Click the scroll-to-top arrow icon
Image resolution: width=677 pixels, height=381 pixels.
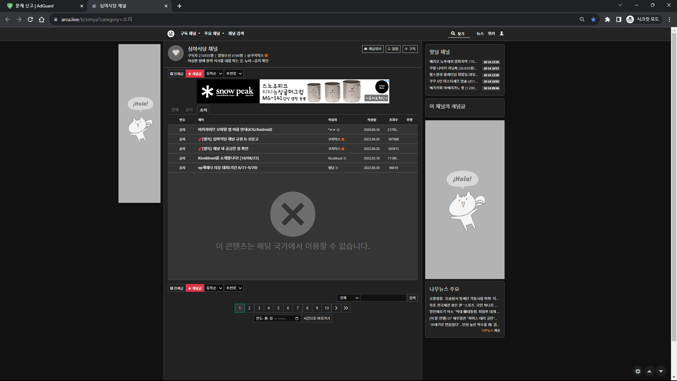coord(649,371)
